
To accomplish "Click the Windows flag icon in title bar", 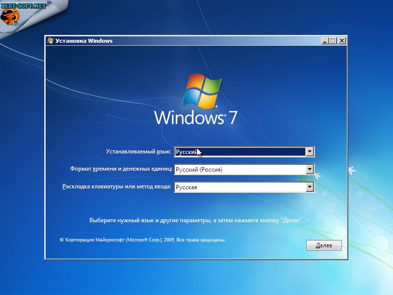I will tap(51, 41).
